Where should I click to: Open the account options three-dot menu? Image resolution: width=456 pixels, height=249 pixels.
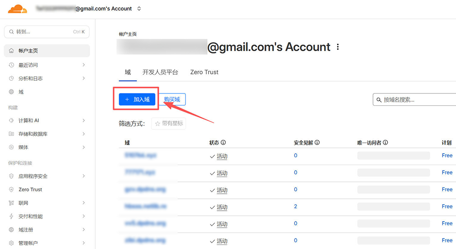[x=338, y=47]
